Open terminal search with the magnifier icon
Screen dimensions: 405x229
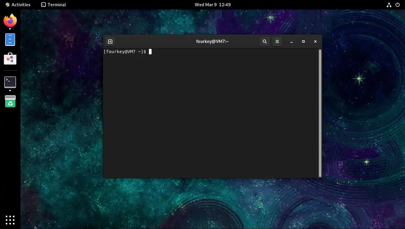[x=265, y=41]
